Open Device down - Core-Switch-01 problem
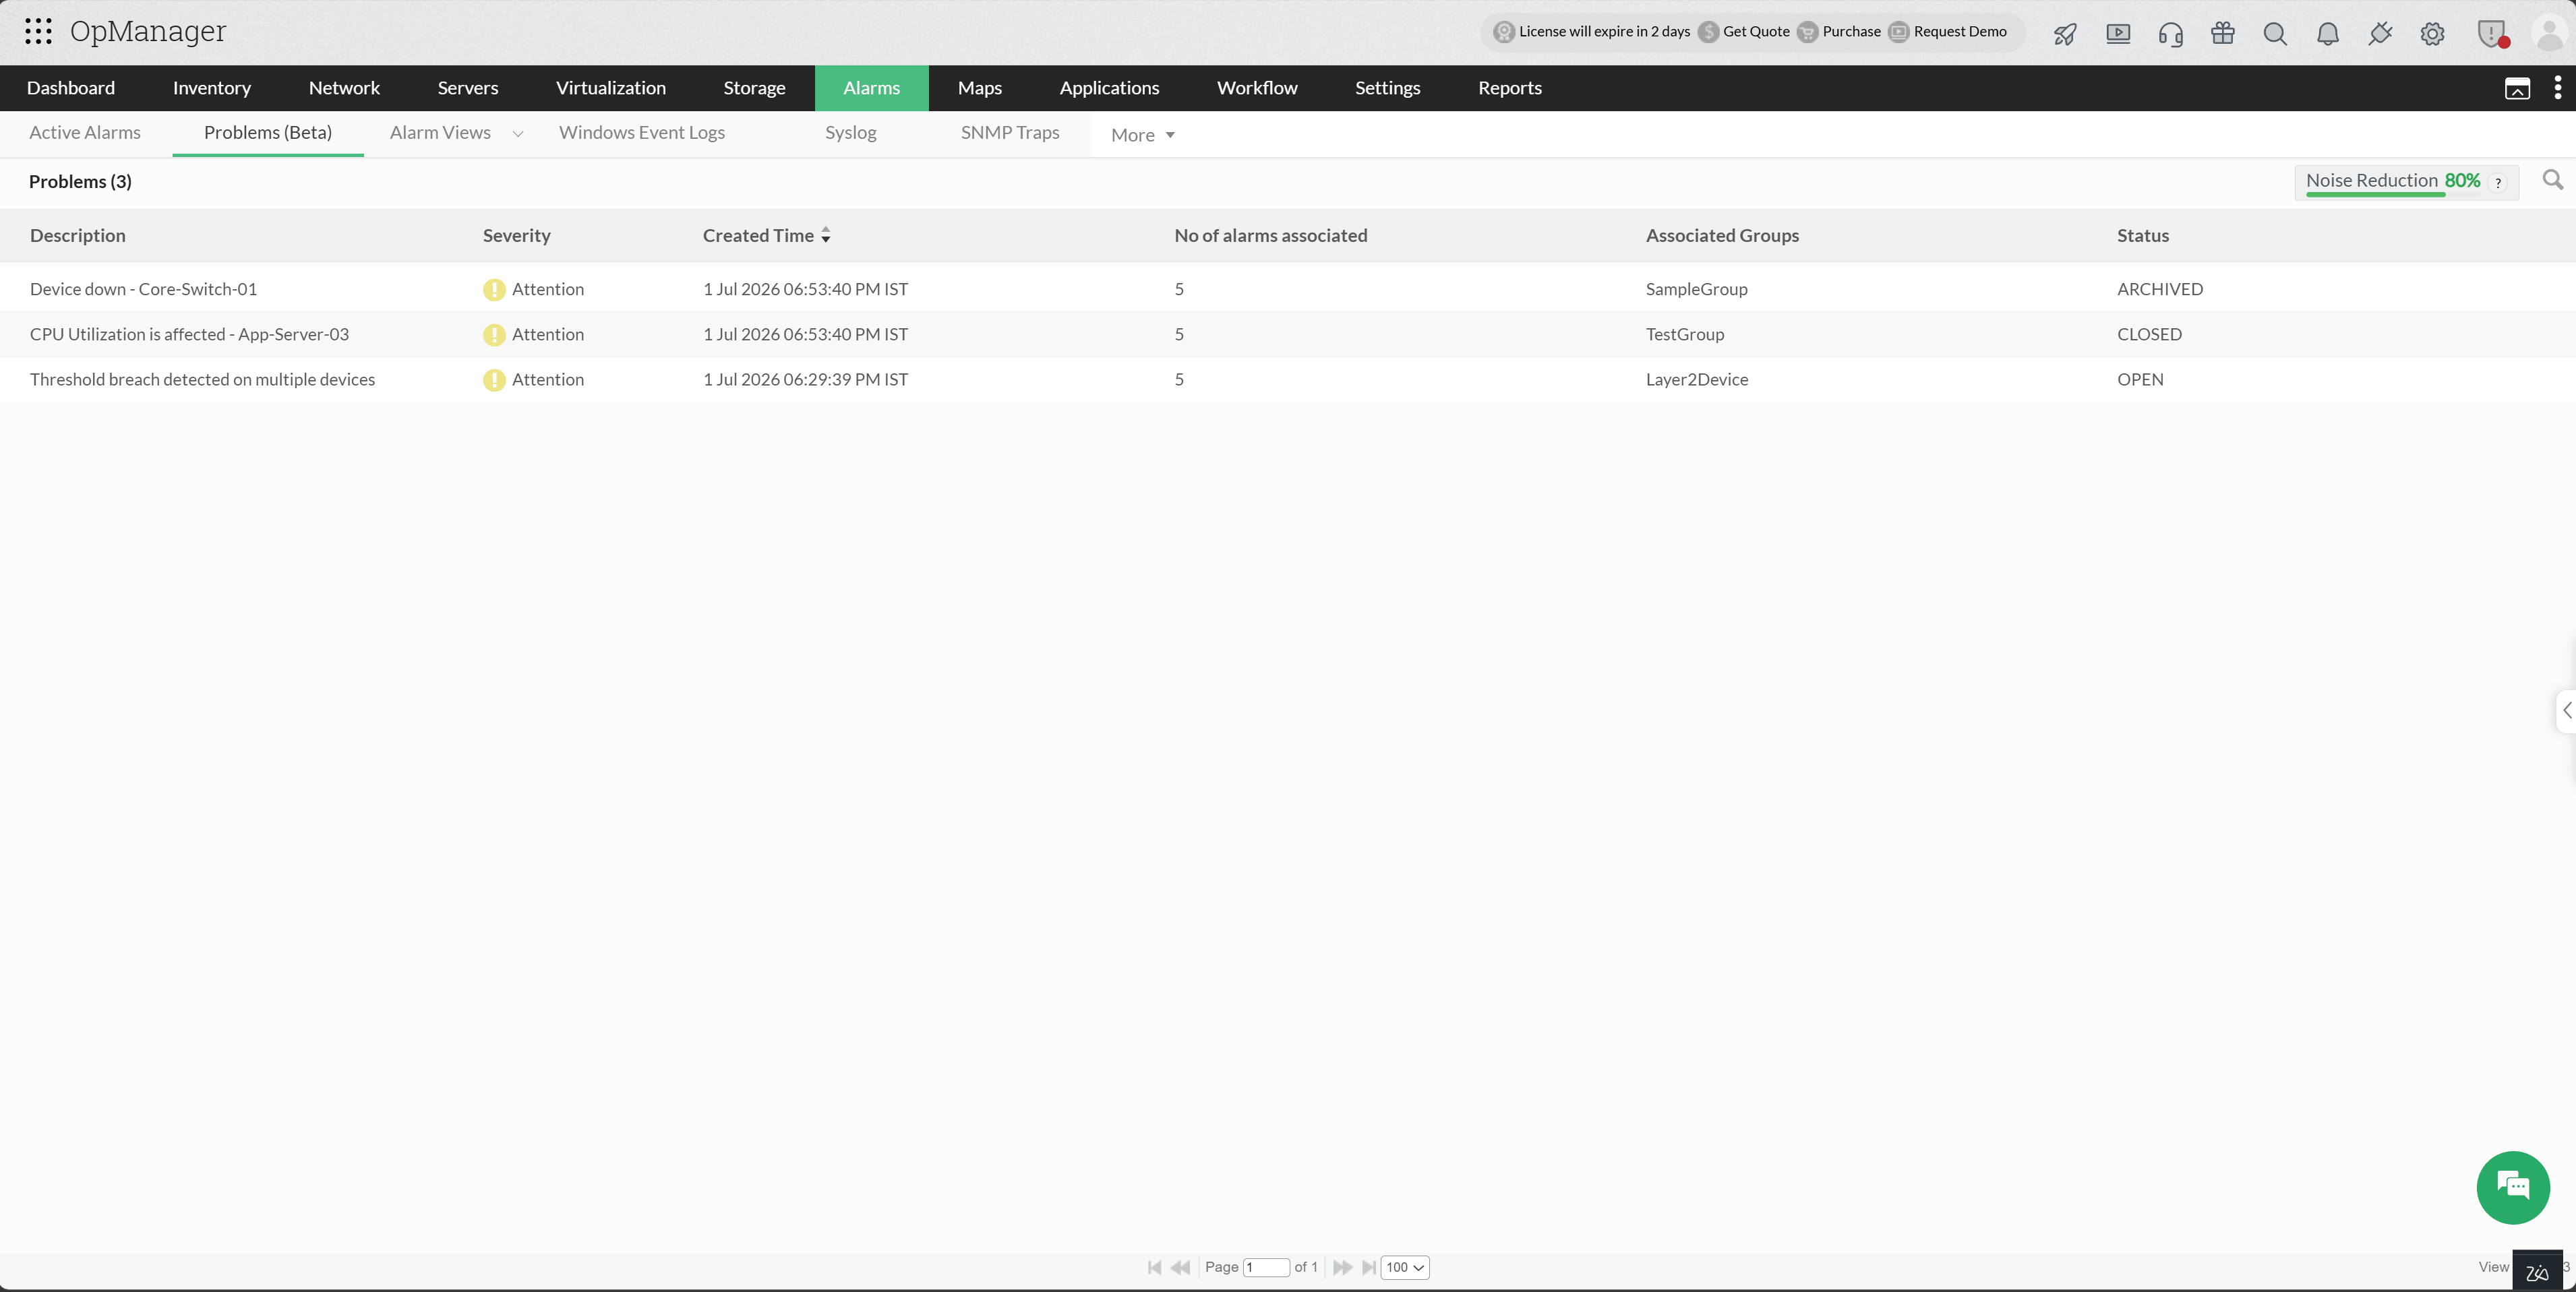 pos(143,289)
